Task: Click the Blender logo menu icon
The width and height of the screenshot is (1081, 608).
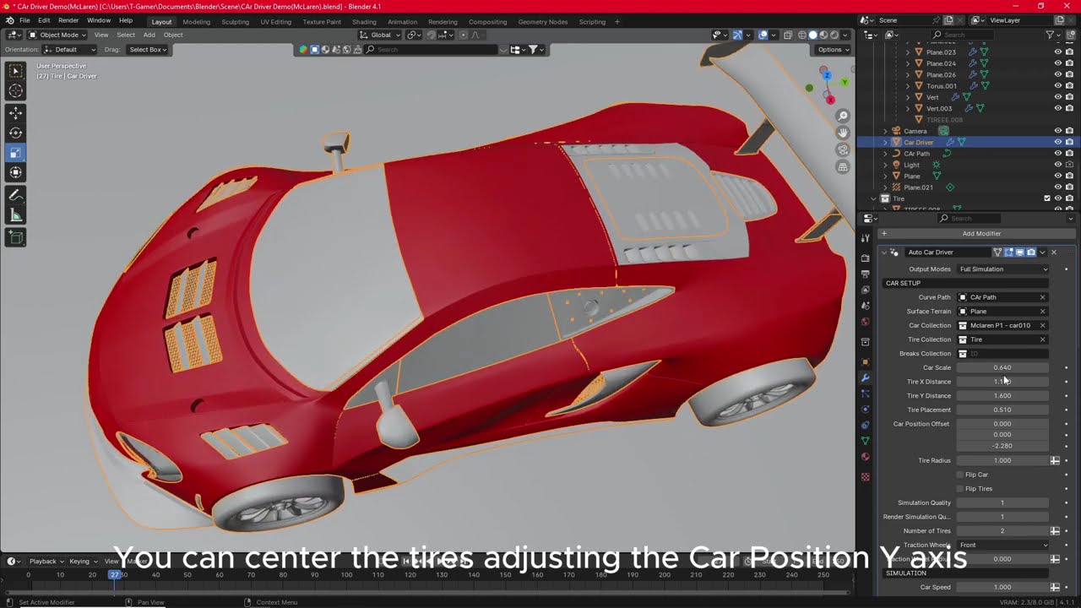Action: click(x=9, y=20)
